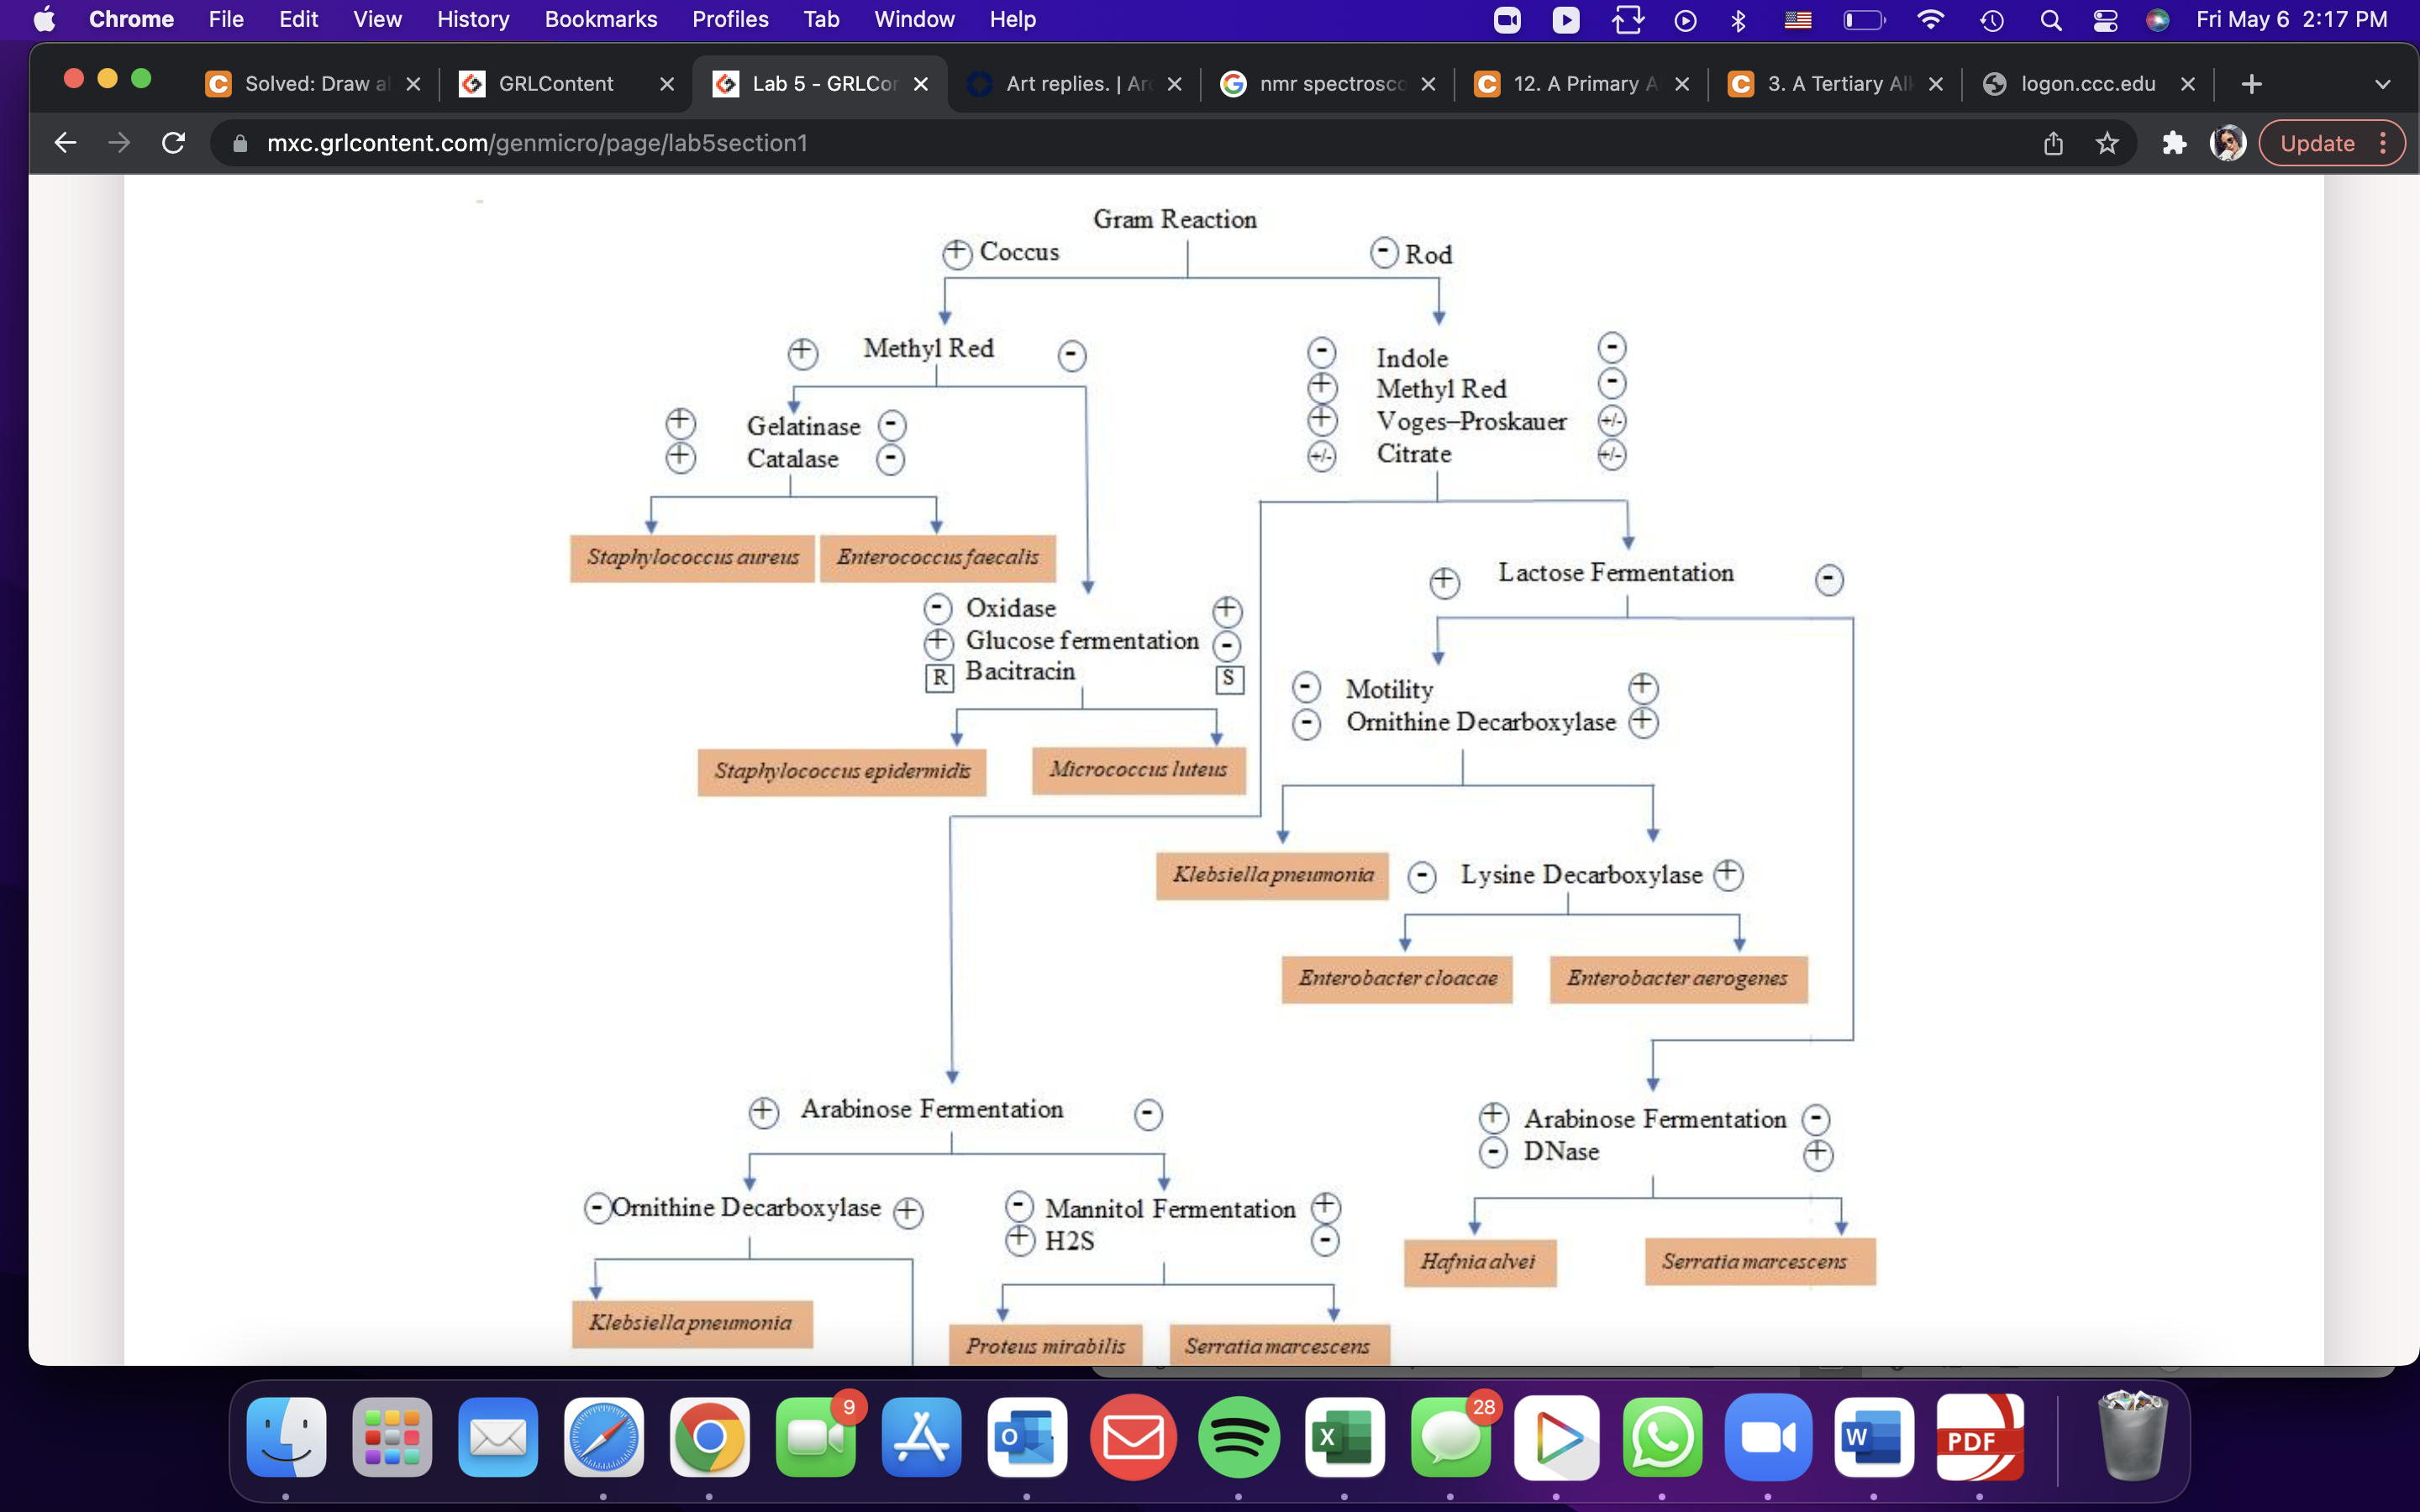The width and height of the screenshot is (2420, 1512).
Task: Share this page via share icon
Action: 2053,143
